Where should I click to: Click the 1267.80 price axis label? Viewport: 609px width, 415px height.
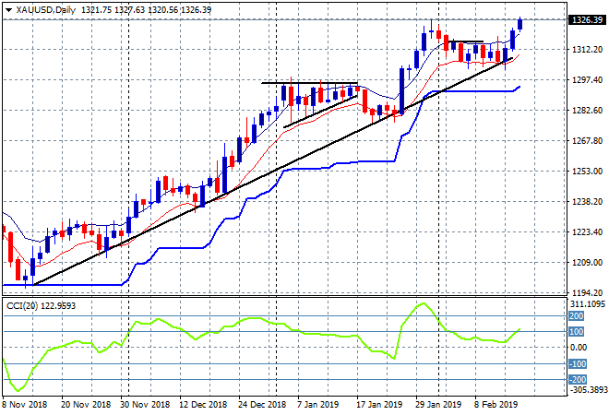(x=587, y=141)
